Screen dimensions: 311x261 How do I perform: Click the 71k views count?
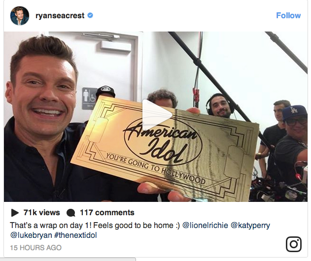pos(42,213)
